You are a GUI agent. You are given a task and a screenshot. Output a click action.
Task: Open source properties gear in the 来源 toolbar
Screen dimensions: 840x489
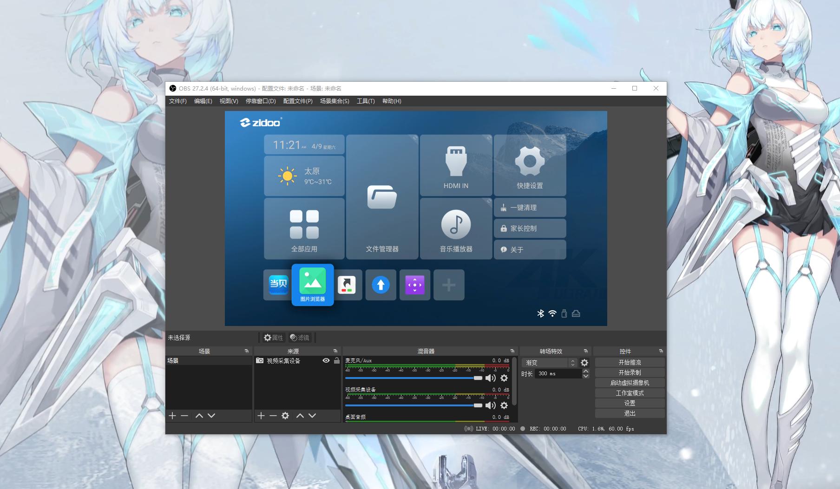point(285,416)
